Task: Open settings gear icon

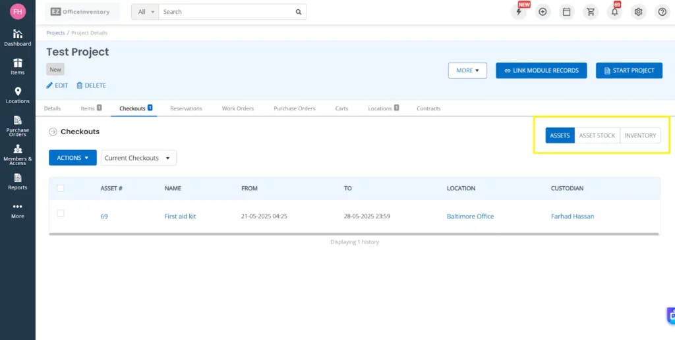Action: click(x=638, y=12)
